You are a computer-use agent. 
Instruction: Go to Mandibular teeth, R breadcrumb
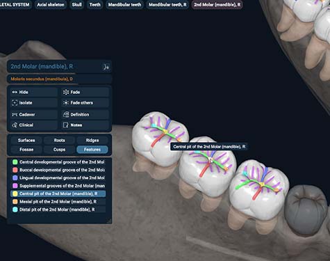pyautogui.click(x=167, y=5)
